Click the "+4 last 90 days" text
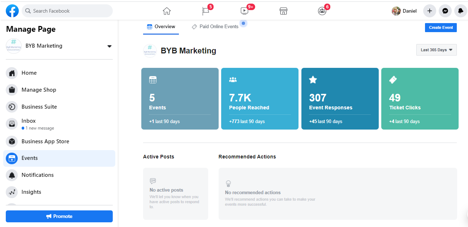This screenshot has height=227, width=468. [404, 122]
